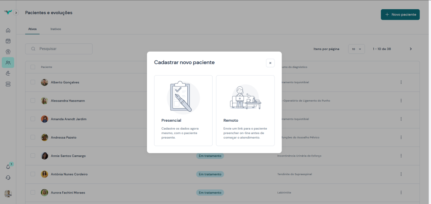Choose the Remoto registration card
Viewport: 431px width, 204px height.
tap(245, 110)
